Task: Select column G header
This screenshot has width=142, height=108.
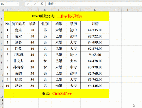Action: pos(95,10)
